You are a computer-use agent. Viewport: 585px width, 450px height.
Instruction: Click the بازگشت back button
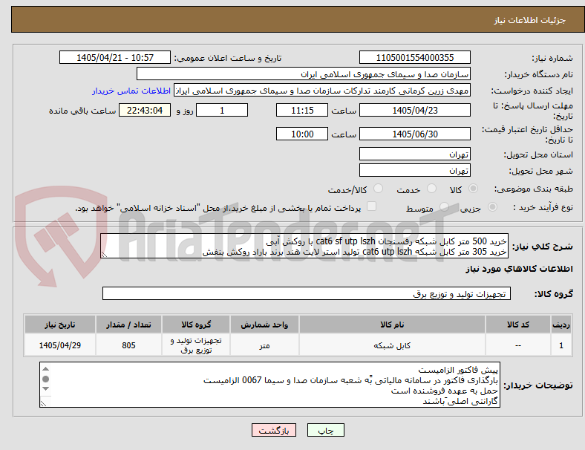click(274, 430)
